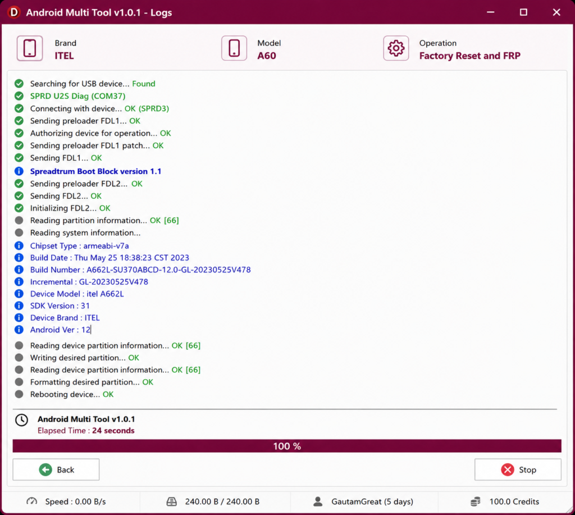Click Factory Reset and FRP operation text

(470, 56)
